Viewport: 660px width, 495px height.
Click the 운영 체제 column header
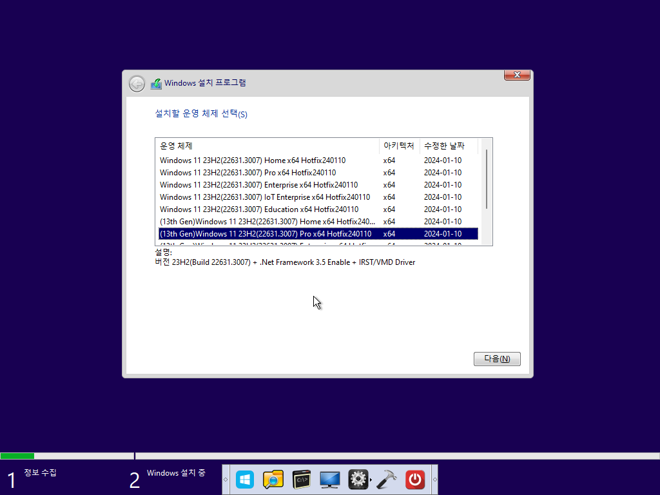pos(267,146)
